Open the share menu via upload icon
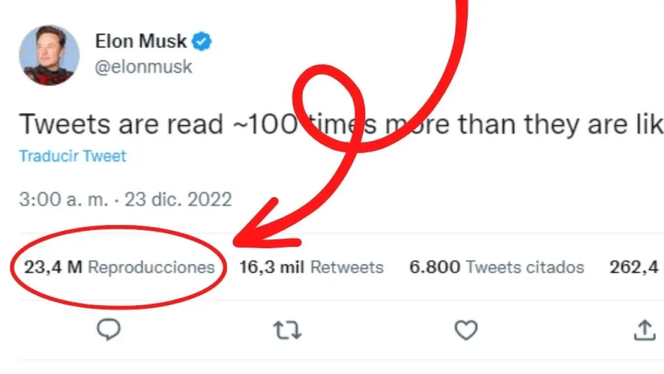Screen dimensions: 664x374 644,331
